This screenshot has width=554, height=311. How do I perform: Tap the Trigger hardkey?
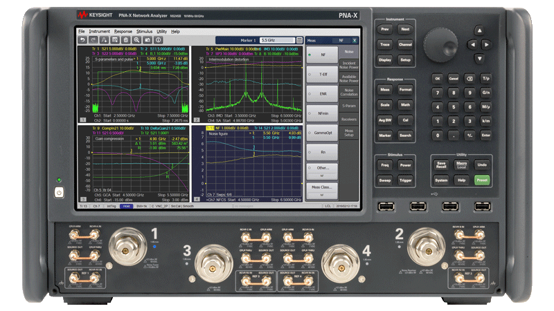click(405, 180)
